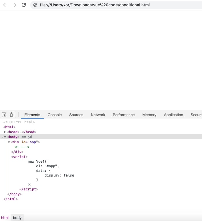The height and width of the screenshot is (221, 202).
Task: Open the Application tab
Action: point(173,115)
